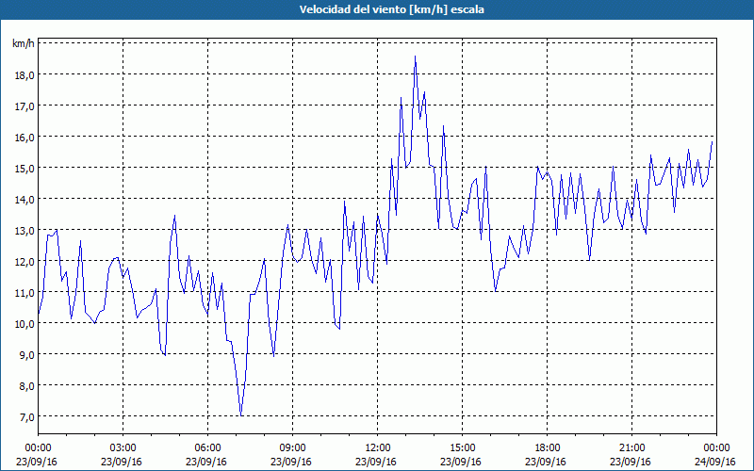Click the 24/09/16 date label

(x=715, y=462)
